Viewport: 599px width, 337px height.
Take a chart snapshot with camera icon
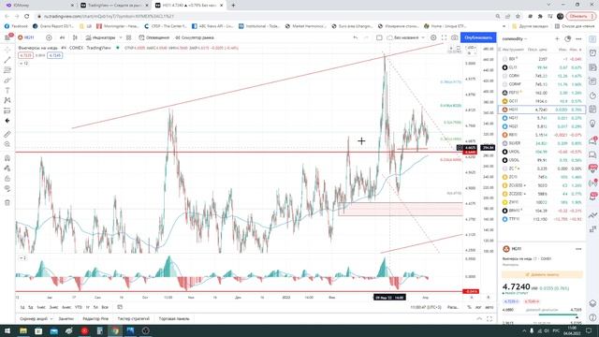(x=454, y=37)
